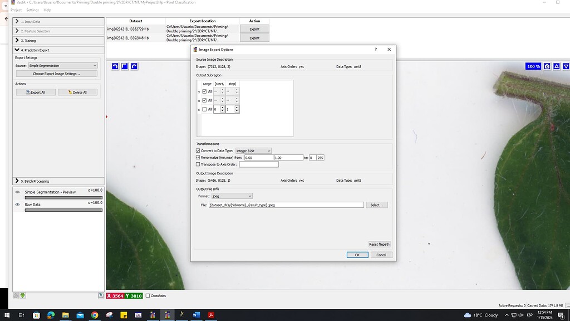570x321 pixels.
Task: Open the Format dropdown showing jpeg
Action: click(x=232, y=196)
